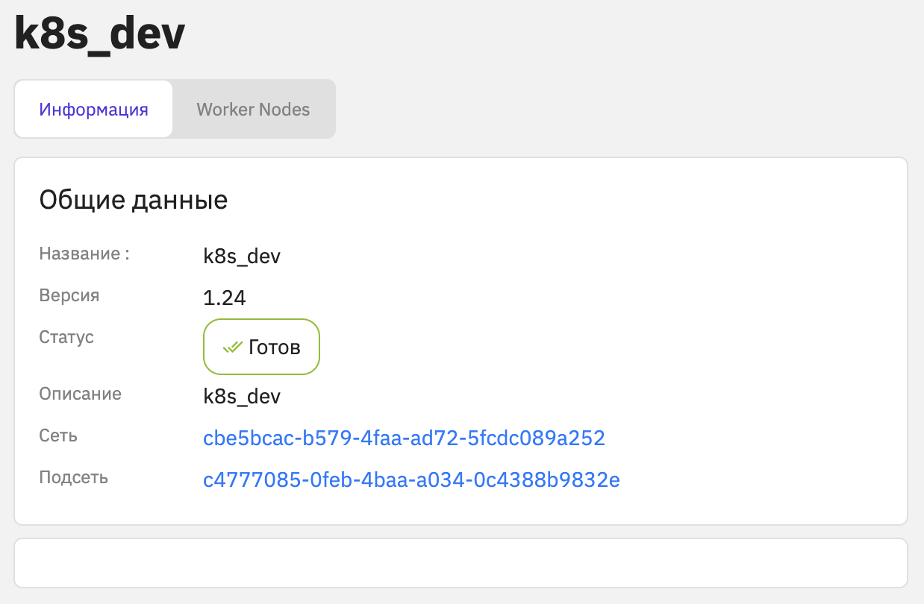
Task: Click the empty card below general data
Action: tap(461, 563)
